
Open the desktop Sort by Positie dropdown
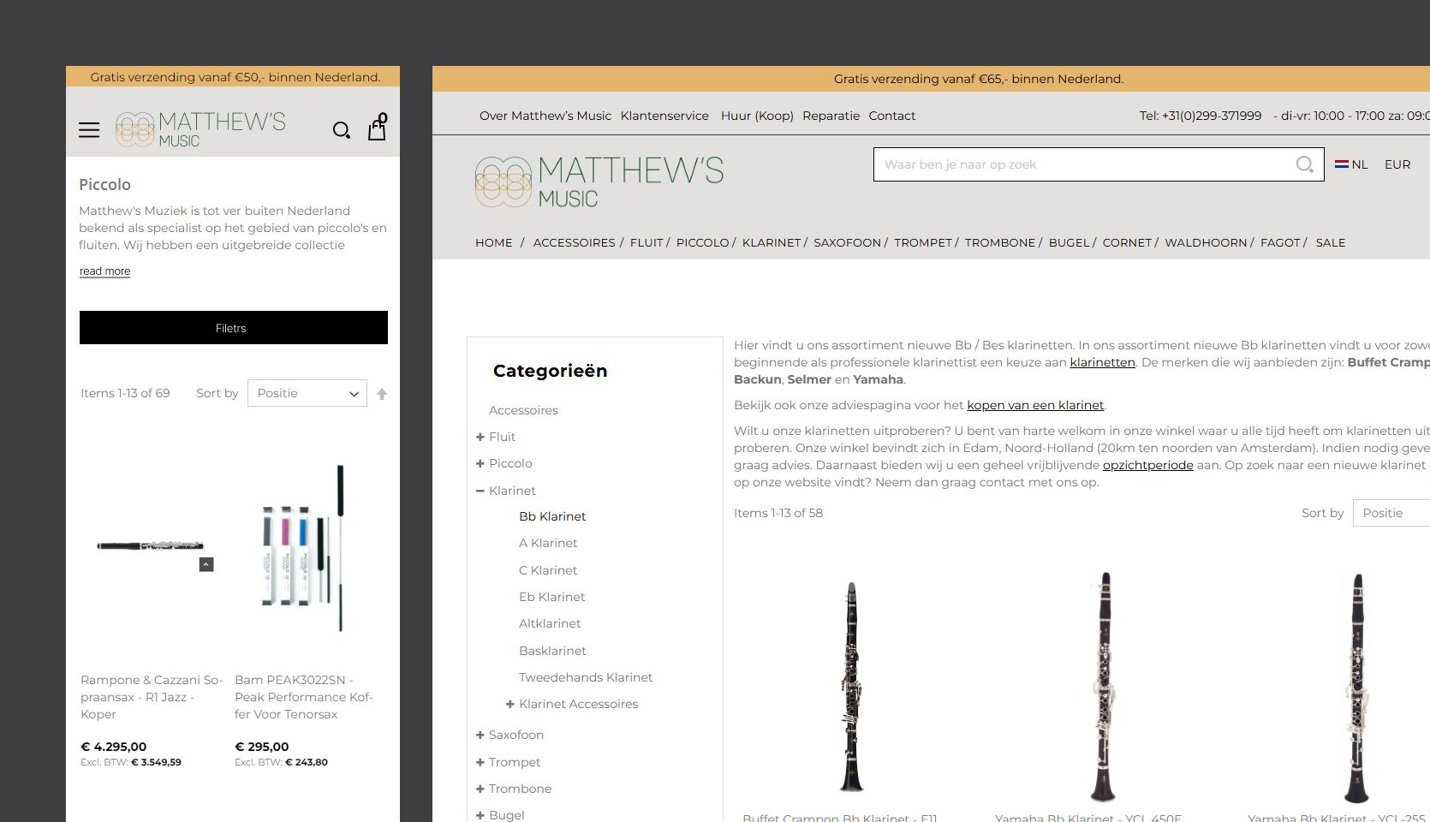pyautogui.click(x=1391, y=513)
